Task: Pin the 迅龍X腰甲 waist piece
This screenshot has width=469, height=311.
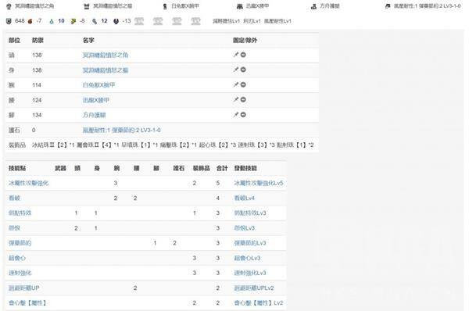Action: (x=236, y=99)
